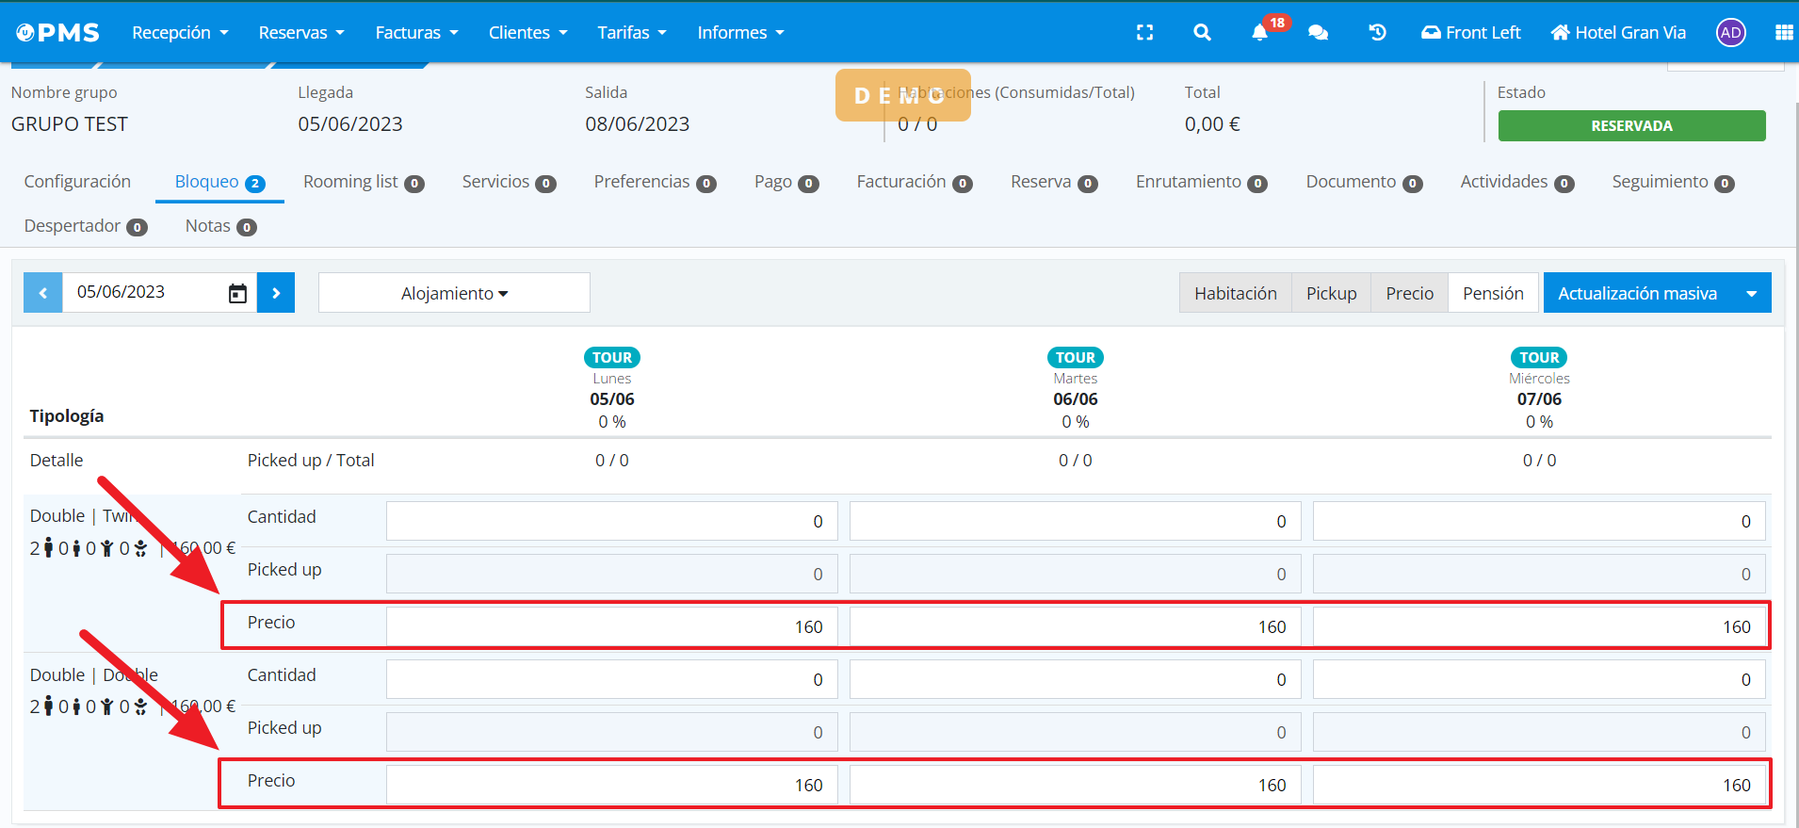Open the Actualización masiva dropdown arrow
Image resolution: width=1799 pixels, height=828 pixels.
pos(1751,293)
